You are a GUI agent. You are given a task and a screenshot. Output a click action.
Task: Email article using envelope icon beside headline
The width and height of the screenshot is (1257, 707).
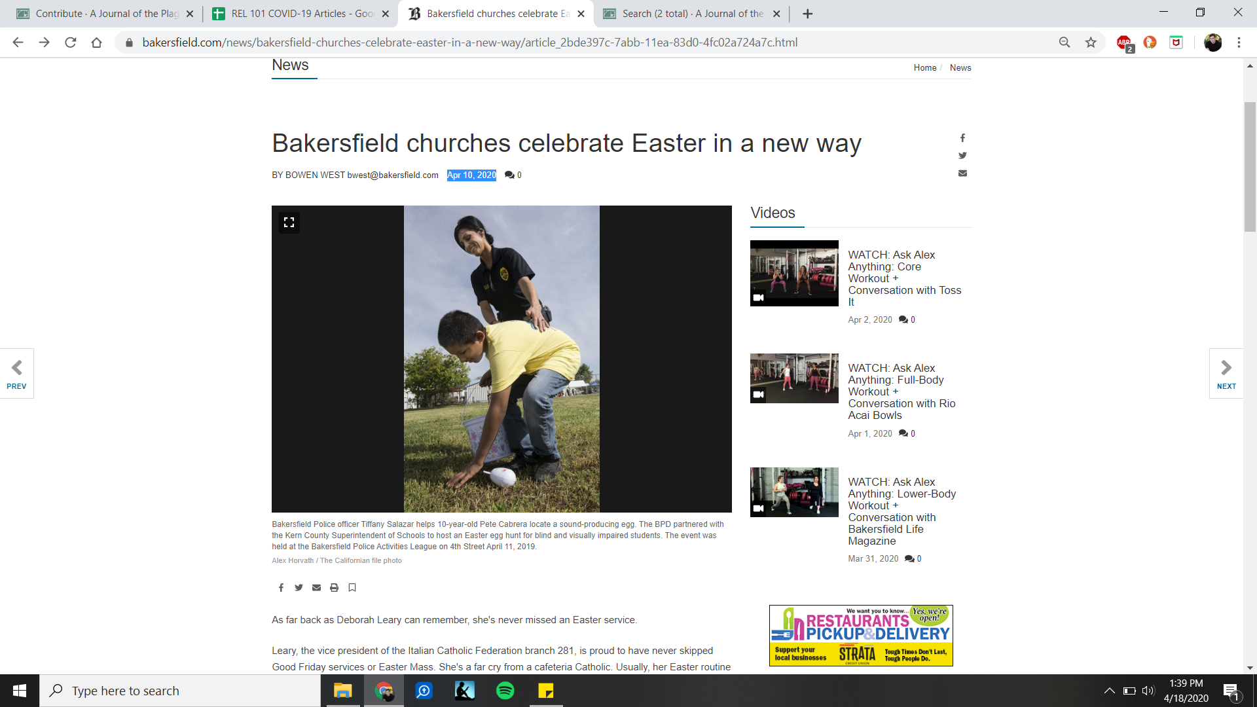(962, 173)
